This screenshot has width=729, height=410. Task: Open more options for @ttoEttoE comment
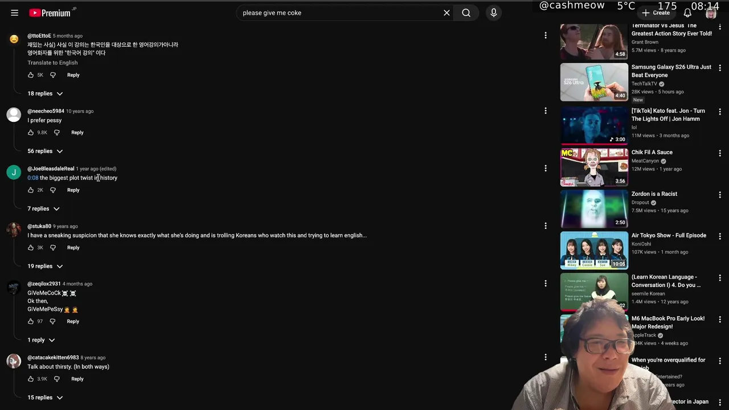(546, 35)
